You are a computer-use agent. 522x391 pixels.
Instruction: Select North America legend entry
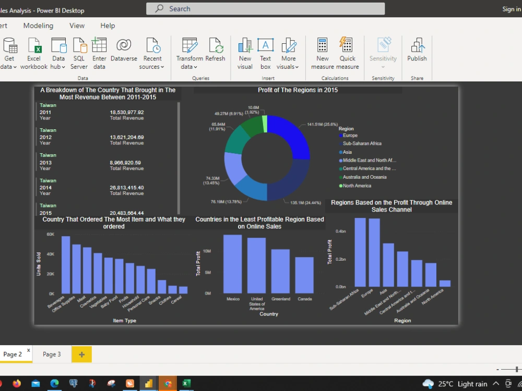355,186
